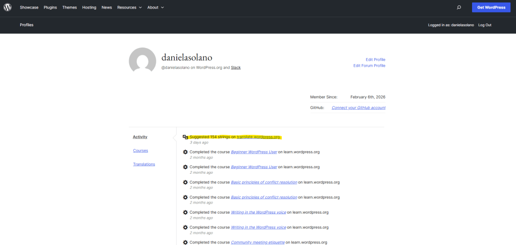Open the Edit Forum Profile link
The width and height of the screenshot is (516, 245).
click(369, 66)
